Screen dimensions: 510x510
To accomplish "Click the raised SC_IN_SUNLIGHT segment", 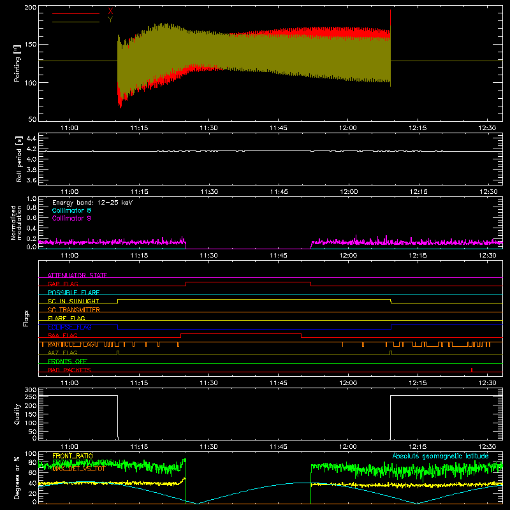I will 254,300.
